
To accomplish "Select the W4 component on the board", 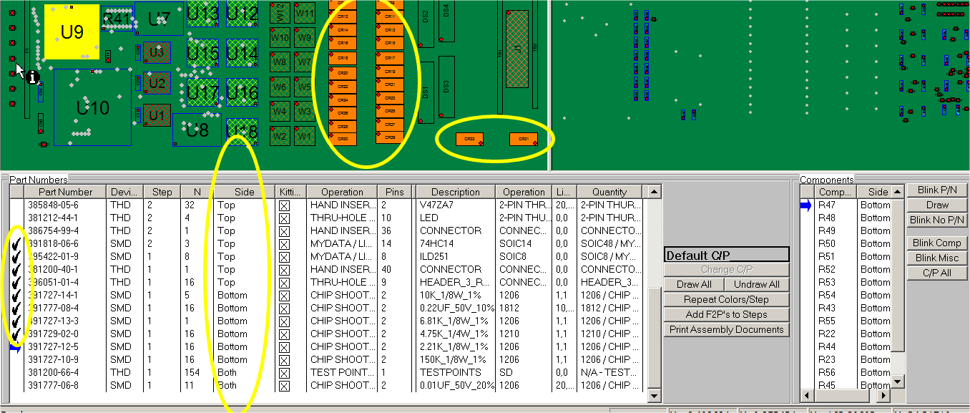I will tap(280, 112).
